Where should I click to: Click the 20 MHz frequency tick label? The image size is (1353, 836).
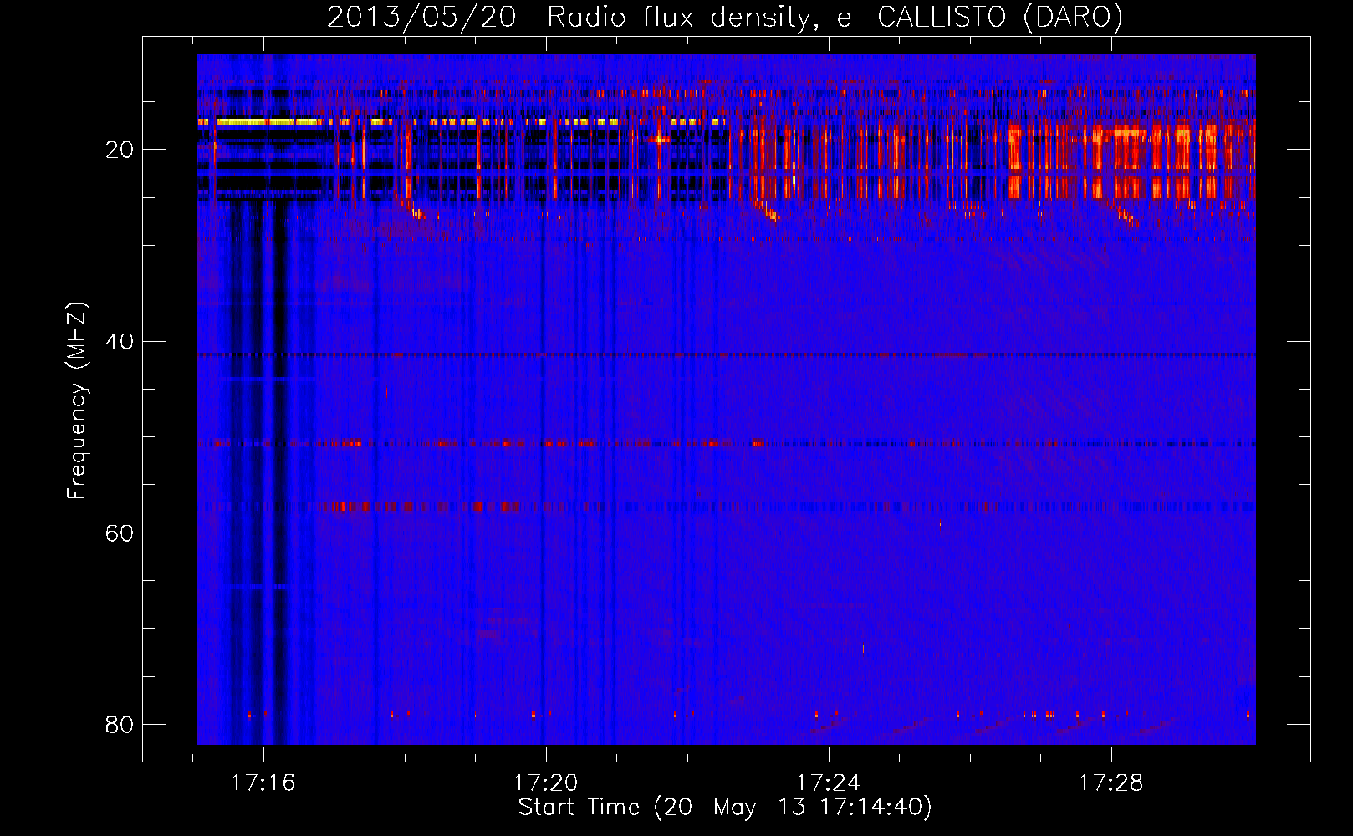(120, 150)
